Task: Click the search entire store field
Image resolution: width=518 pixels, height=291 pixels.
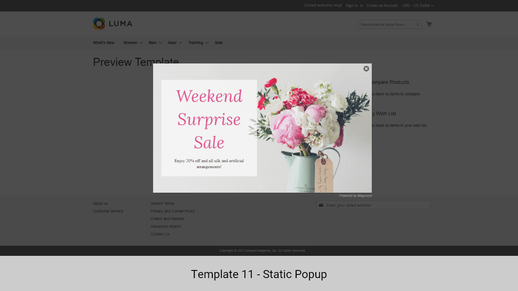Action: coord(386,25)
